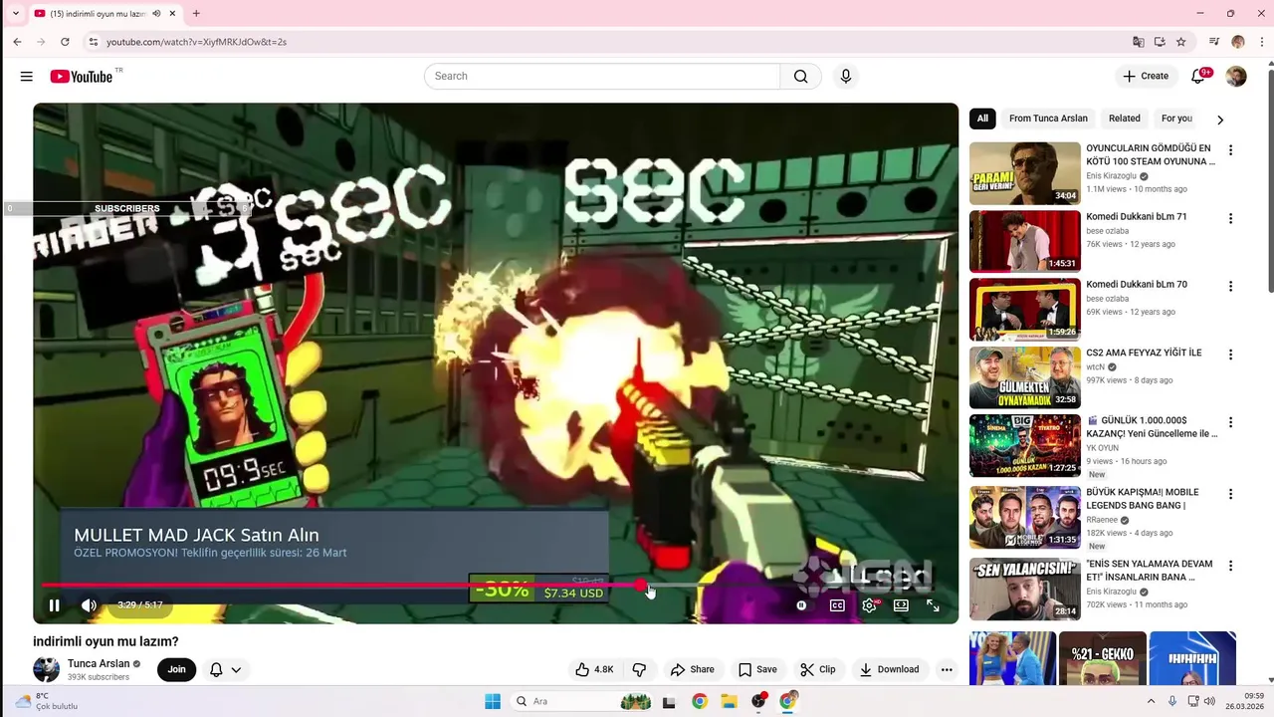Open weather widget showing 8°C
The width and height of the screenshot is (1274, 717).
pyautogui.click(x=47, y=701)
